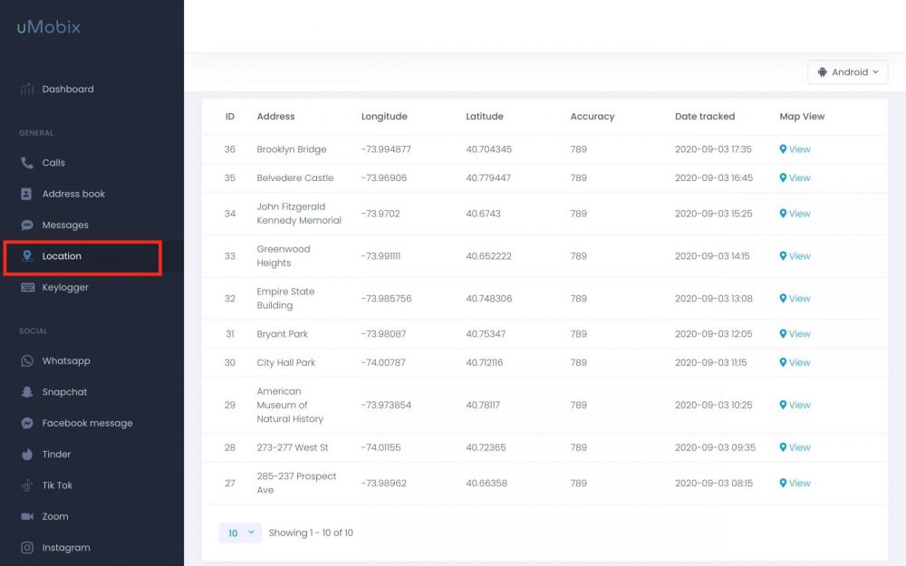Open Facebook message section

(x=87, y=423)
